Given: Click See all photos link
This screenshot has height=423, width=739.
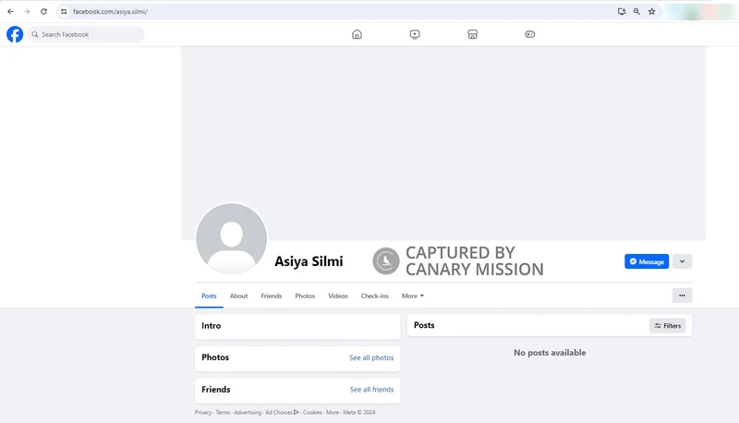Looking at the screenshot, I should click(371, 357).
